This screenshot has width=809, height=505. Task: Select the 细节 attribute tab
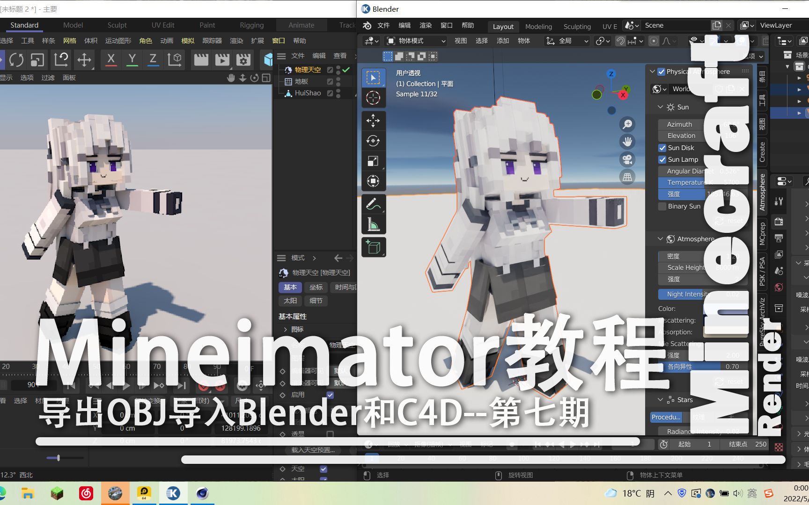click(x=316, y=301)
